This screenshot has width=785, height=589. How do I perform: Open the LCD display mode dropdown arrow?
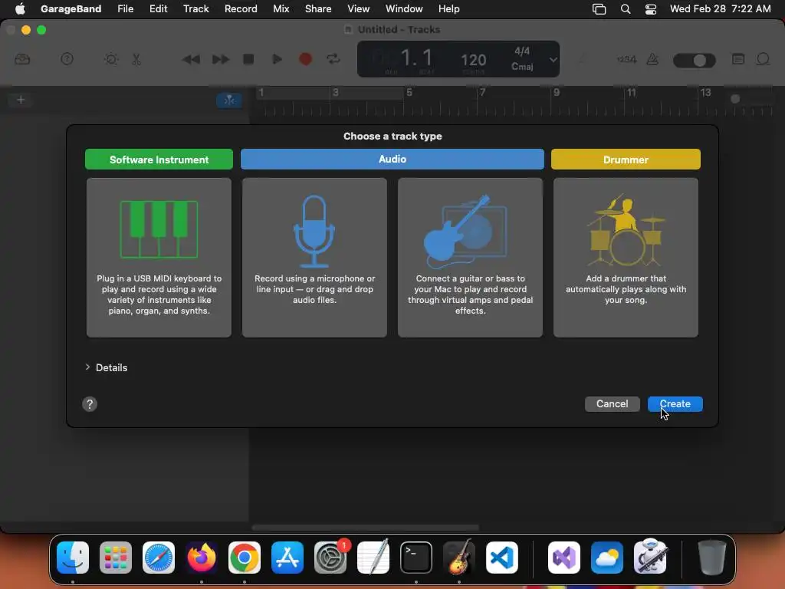553,60
